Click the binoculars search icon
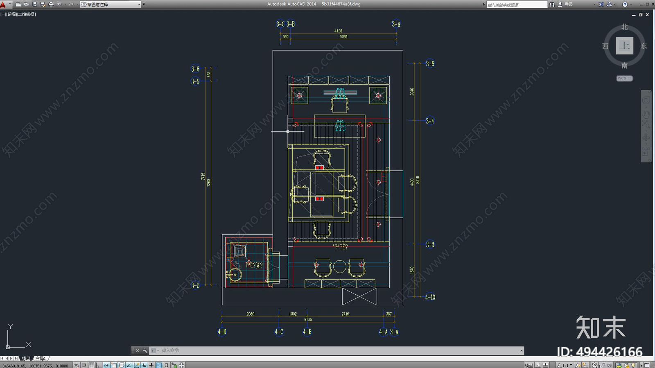Viewport: 655px width, 368px height. (x=552, y=5)
